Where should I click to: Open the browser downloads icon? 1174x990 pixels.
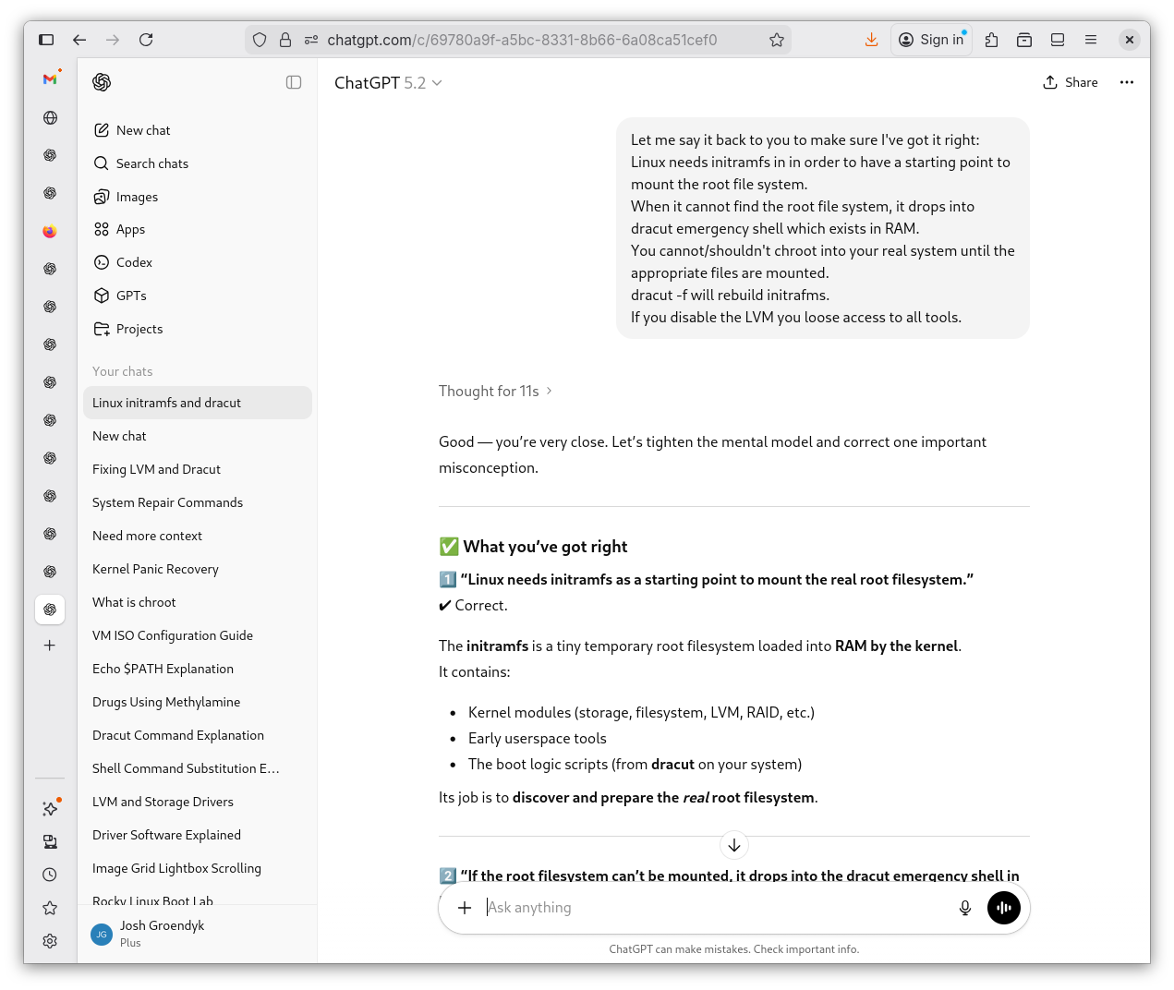coord(871,40)
